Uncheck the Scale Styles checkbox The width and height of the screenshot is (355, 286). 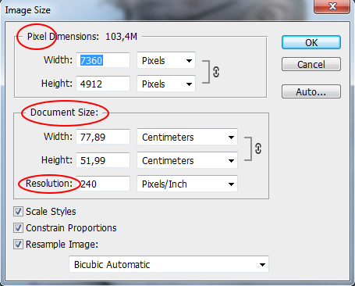click(18, 212)
